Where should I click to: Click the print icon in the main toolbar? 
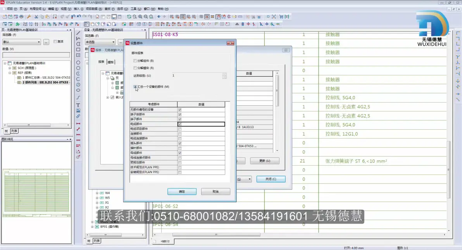(x=21, y=17)
